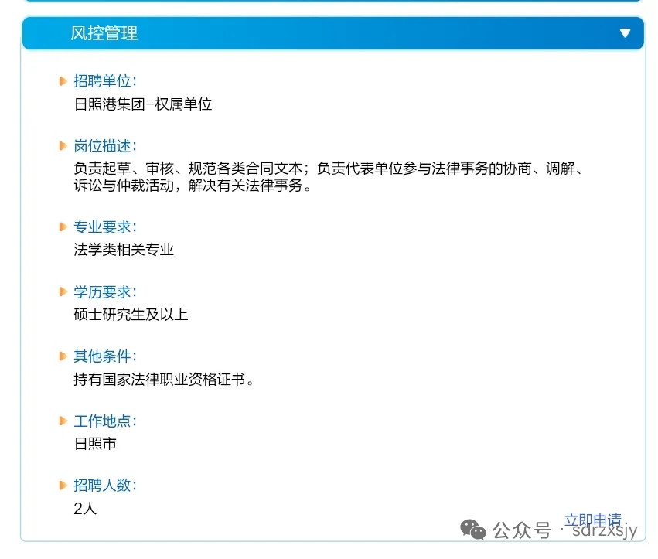Click the 法学类相关专业 requirement text

coord(124,250)
